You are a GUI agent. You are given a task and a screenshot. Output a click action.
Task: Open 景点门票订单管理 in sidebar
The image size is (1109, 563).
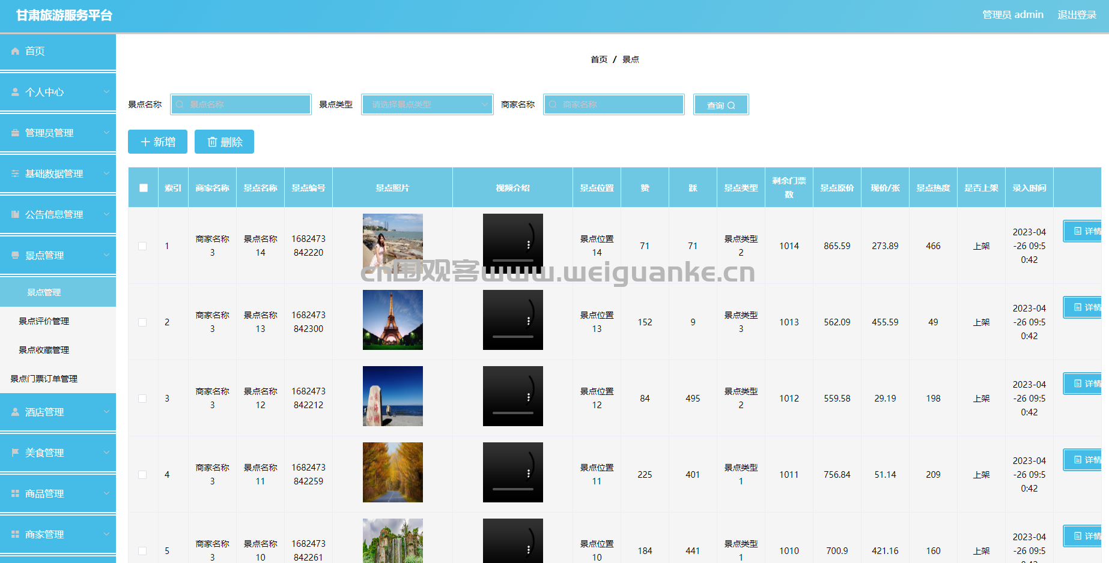[x=44, y=379]
